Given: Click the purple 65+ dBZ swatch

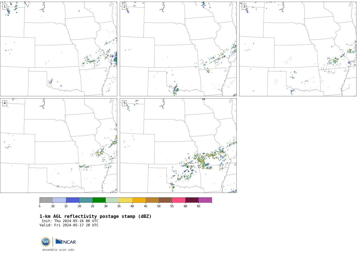Looking at the screenshot, I should (x=205, y=200).
